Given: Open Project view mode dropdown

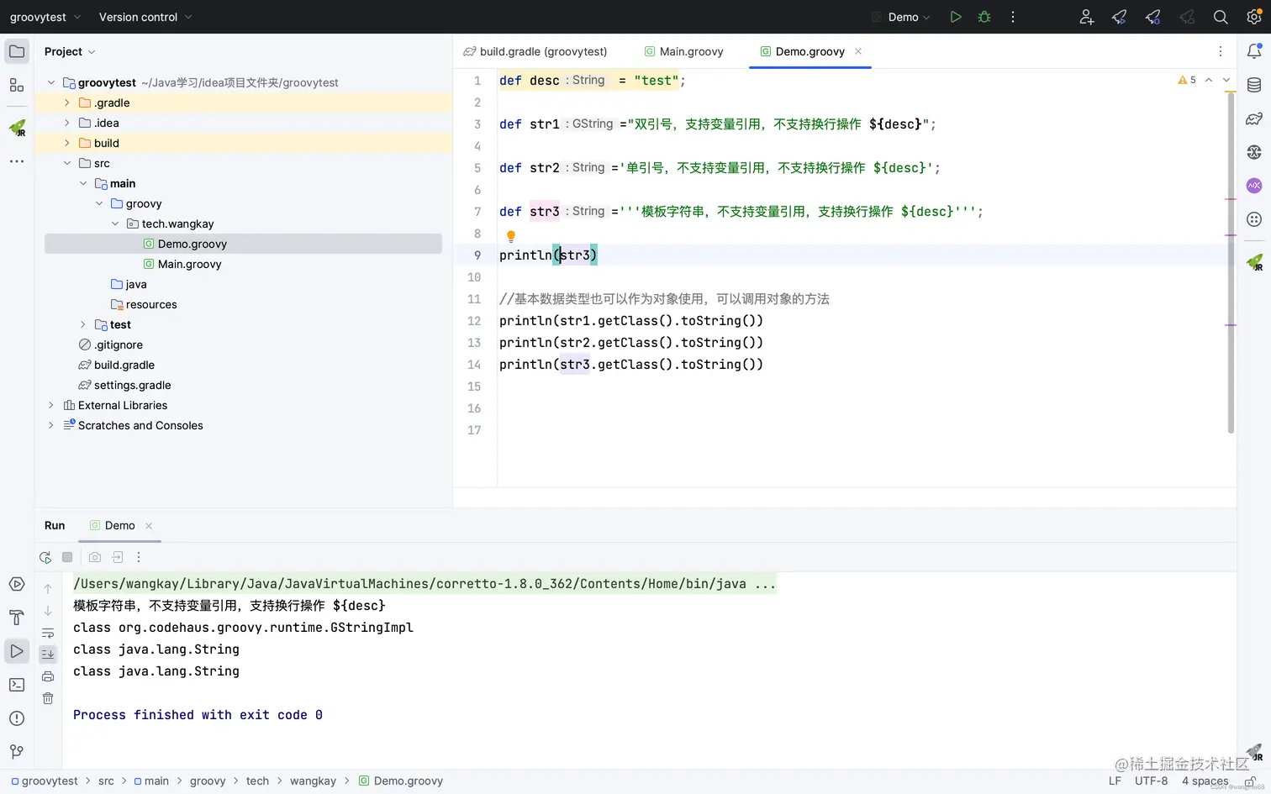Looking at the screenshot, I should (70, 51).
